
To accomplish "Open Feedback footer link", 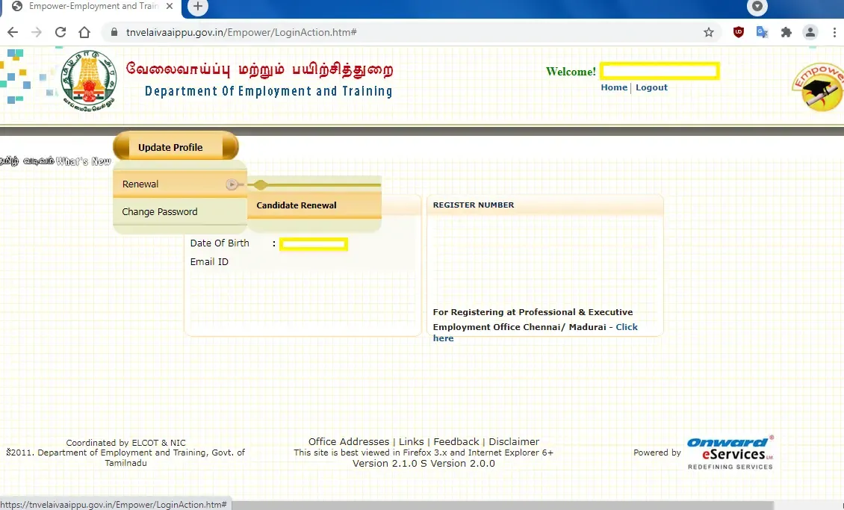I will tap(456, 442).
